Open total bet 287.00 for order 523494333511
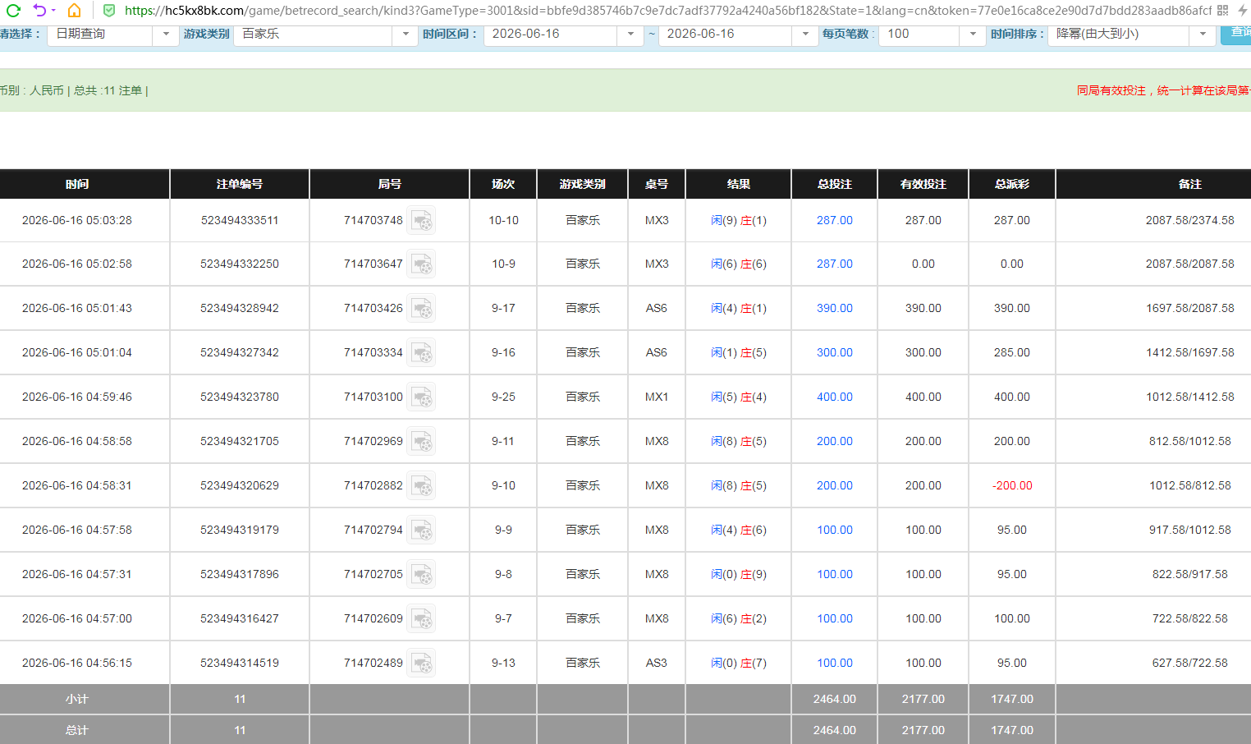The width and height of the screenshot is (1251, 744). (834, 220)
